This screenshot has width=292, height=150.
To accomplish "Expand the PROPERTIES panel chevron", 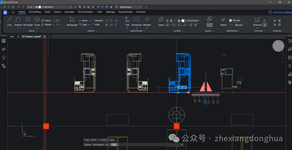I will 239,31.
